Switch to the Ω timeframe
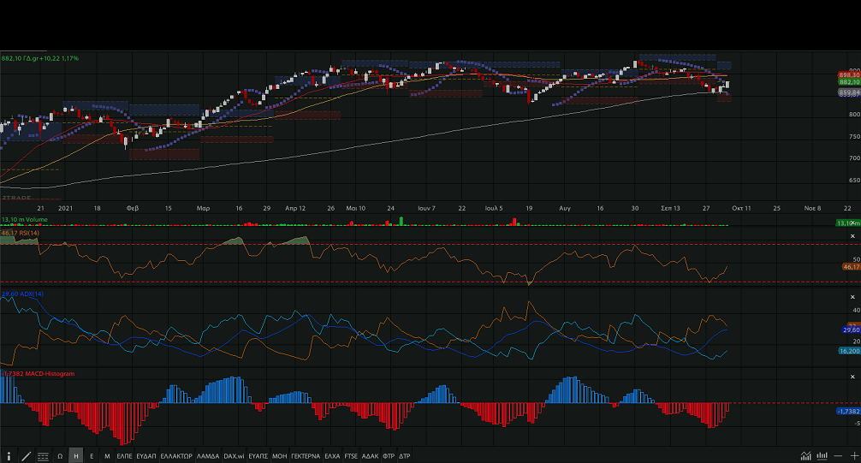 (x=60, y=456)
